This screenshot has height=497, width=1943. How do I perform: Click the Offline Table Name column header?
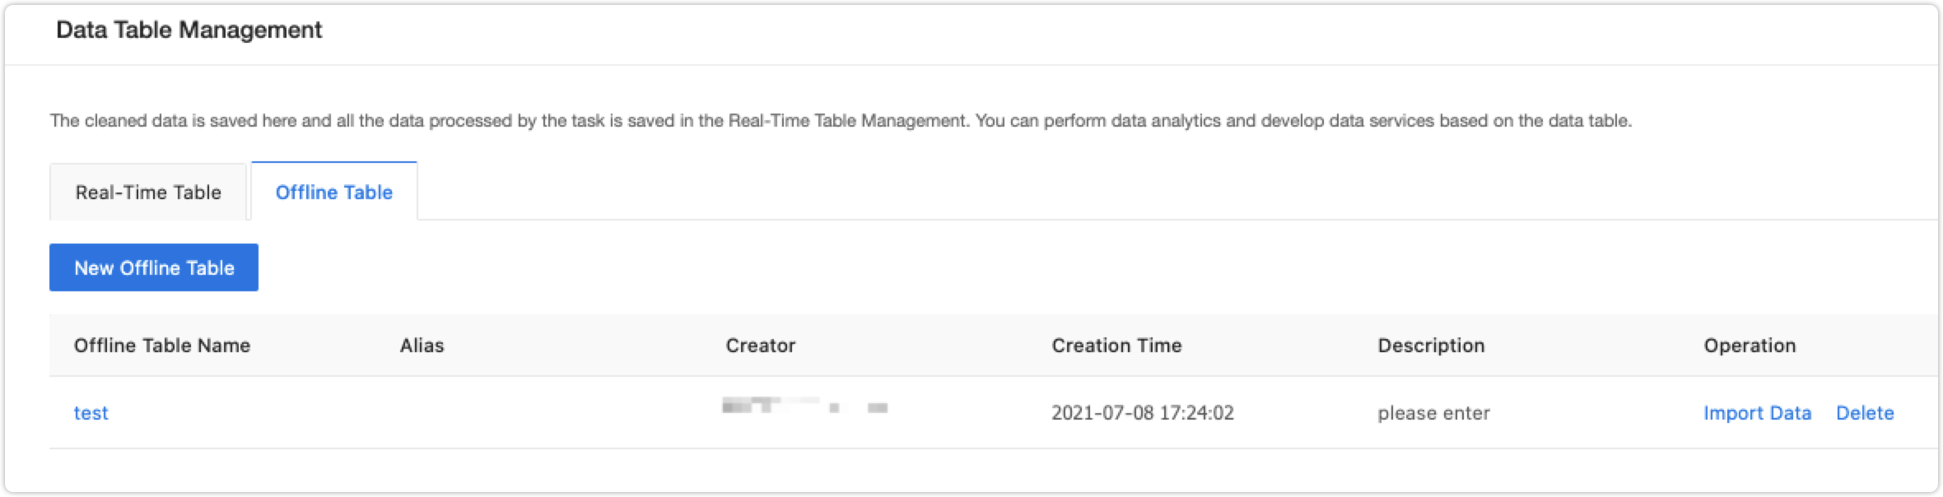pyautogui.click(x=162, y=346)
